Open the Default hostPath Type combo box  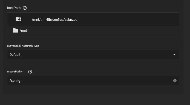coord(93,55)
